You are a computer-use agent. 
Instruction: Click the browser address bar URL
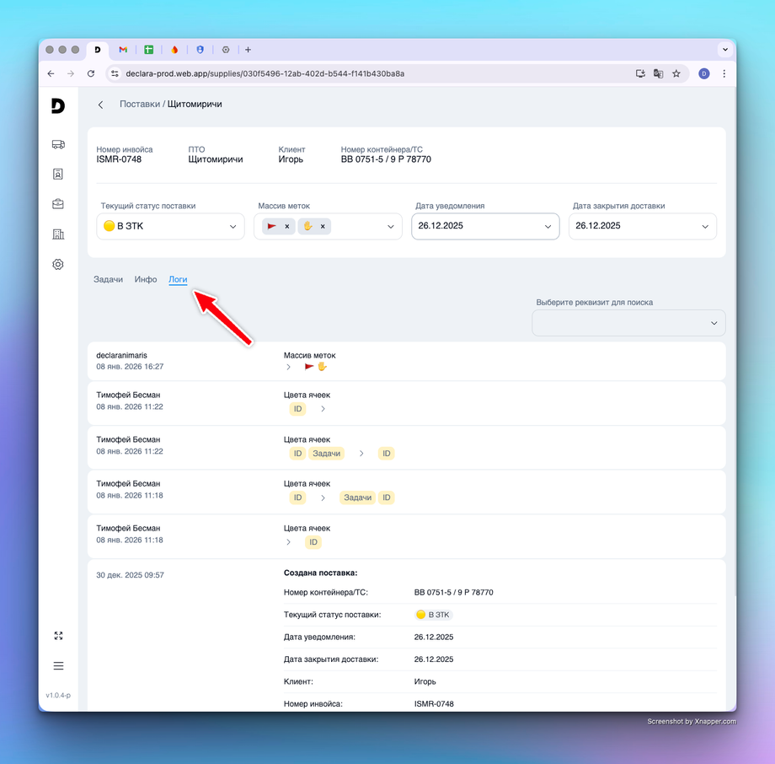coord(265,73)
